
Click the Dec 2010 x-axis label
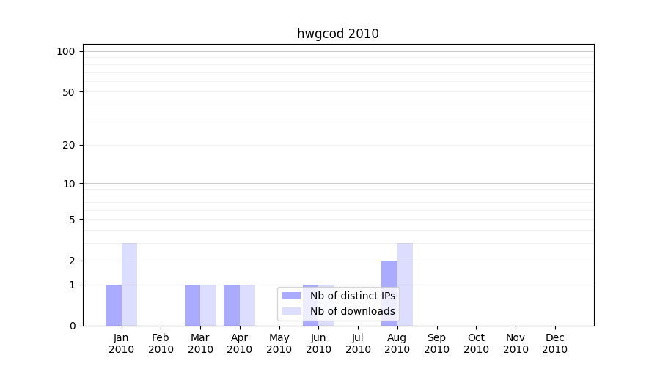click(554, 343)
